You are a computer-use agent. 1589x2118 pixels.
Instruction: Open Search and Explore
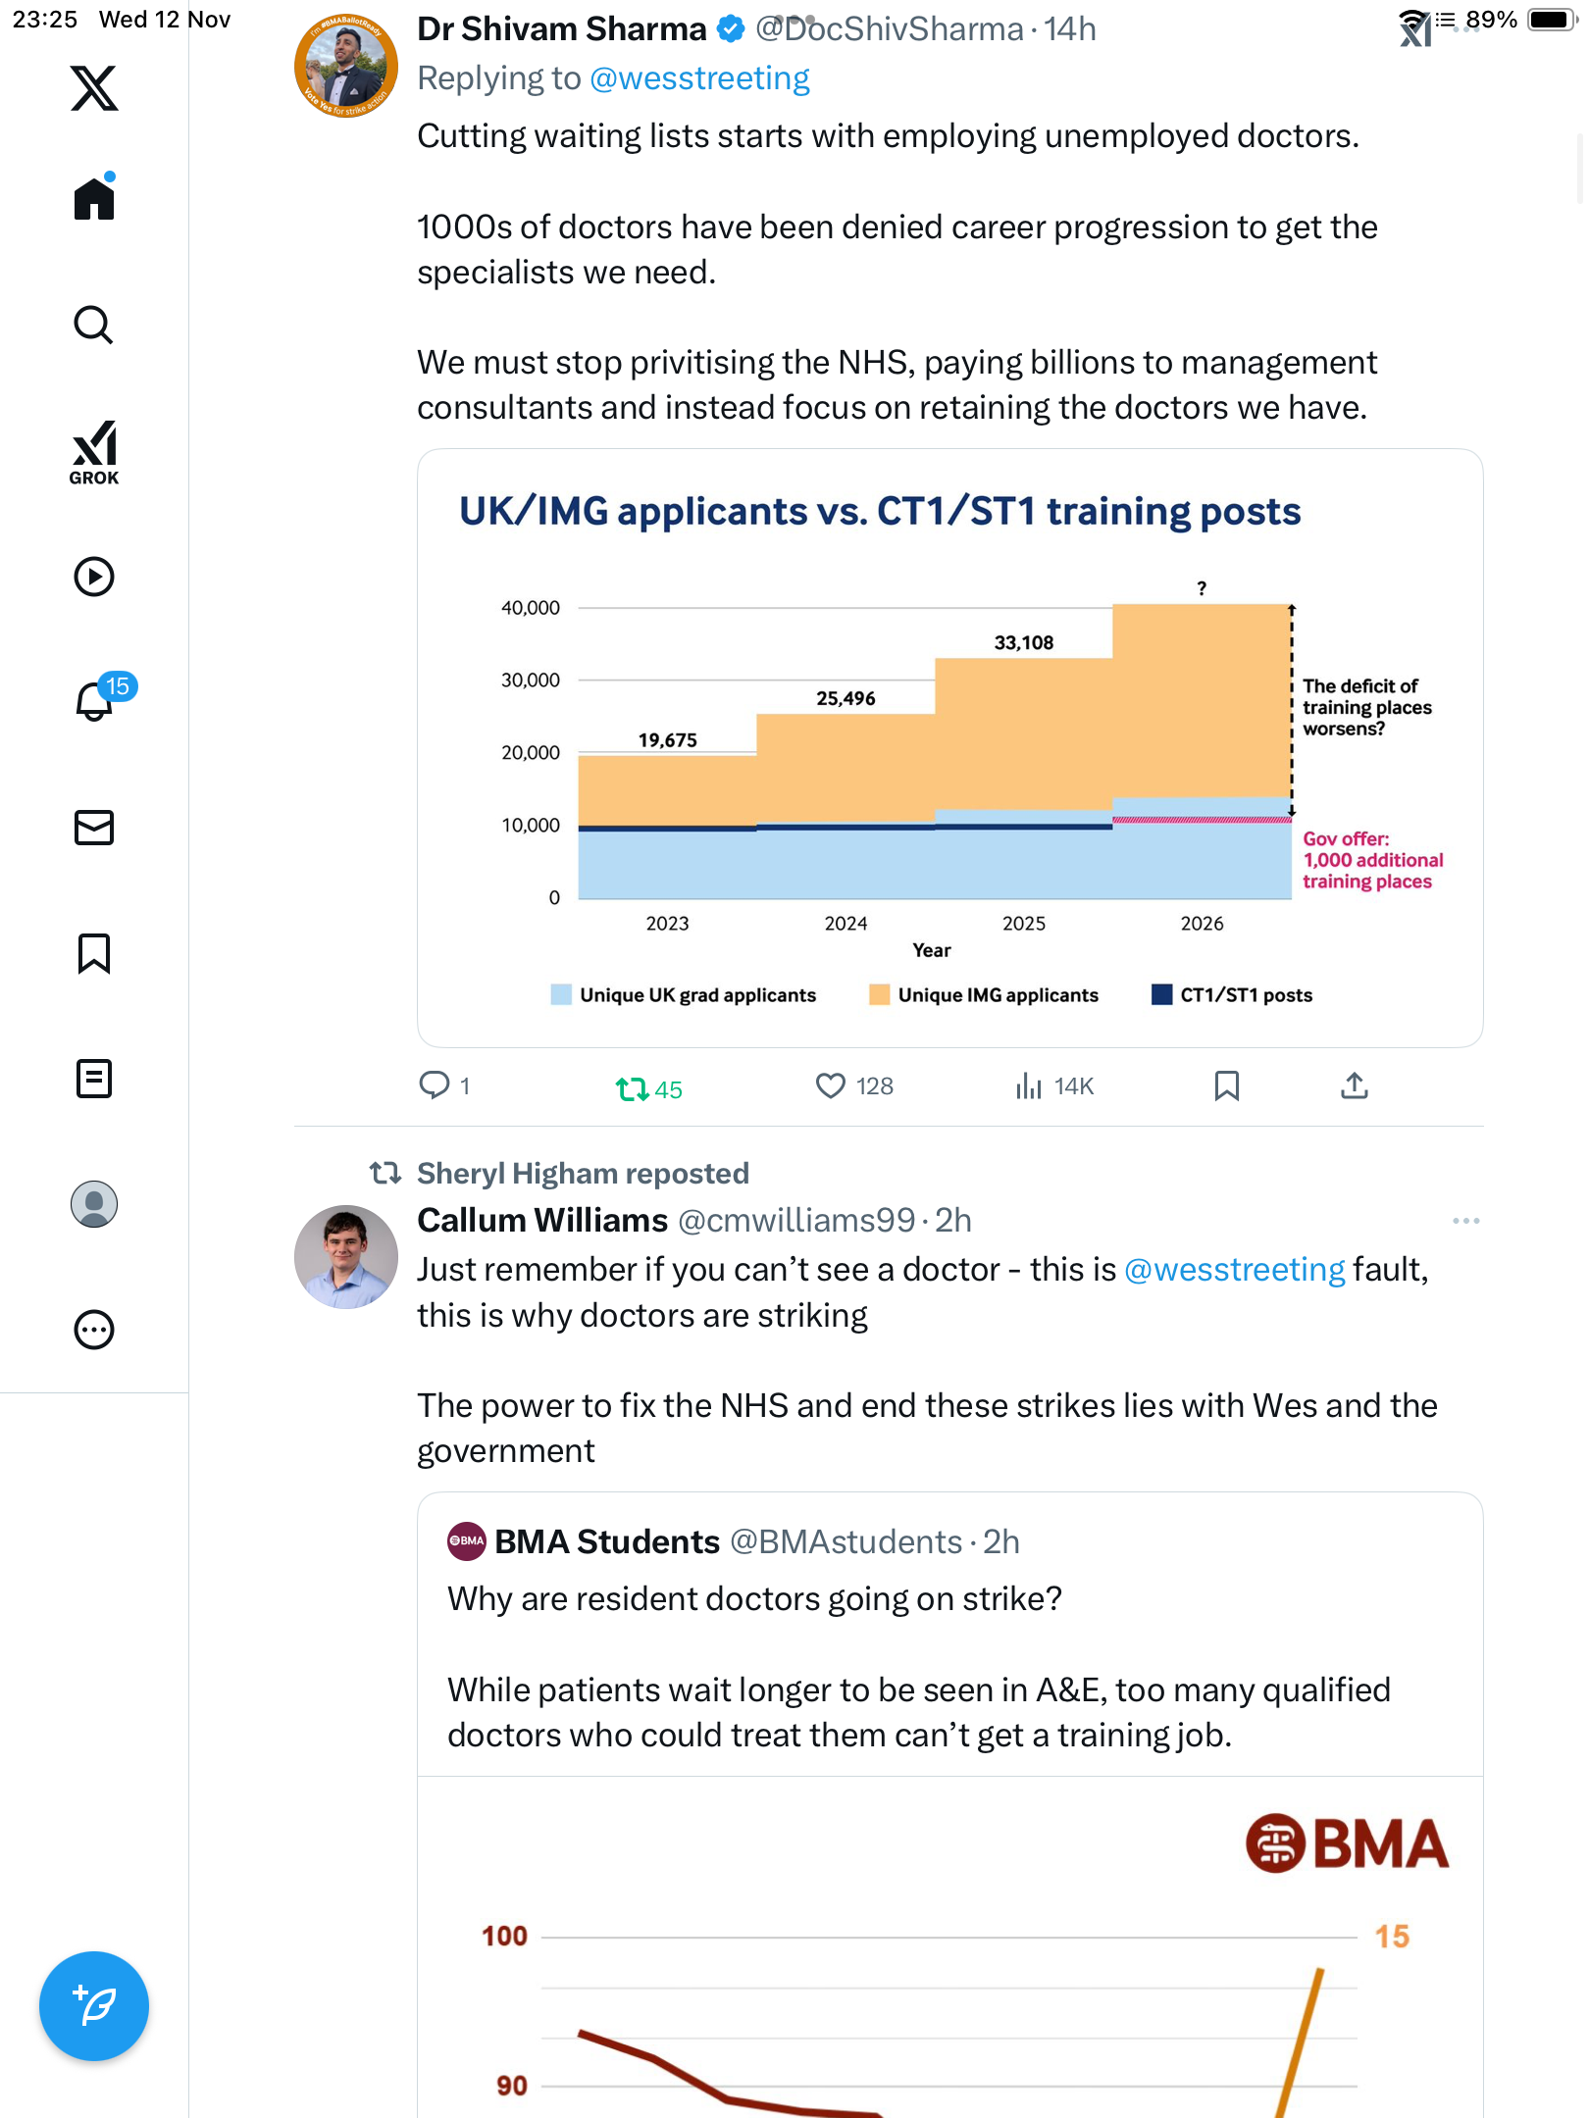click(94, 325)
